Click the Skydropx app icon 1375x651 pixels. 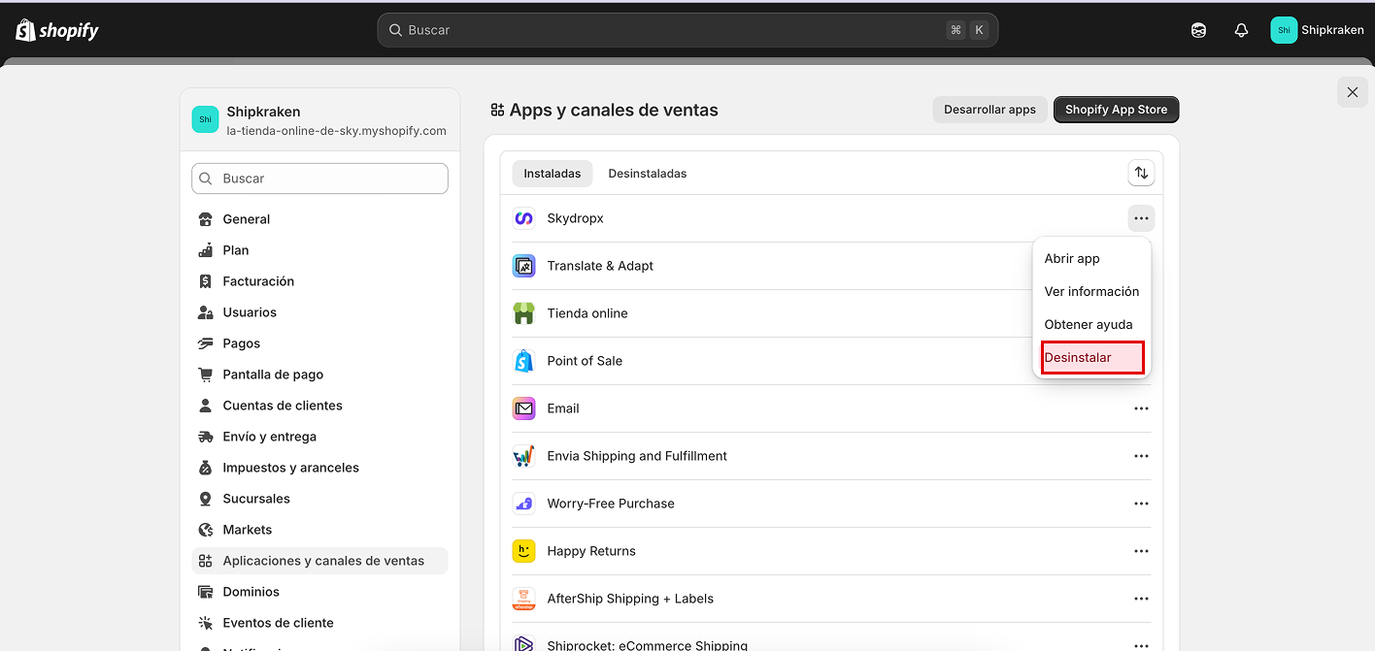click(524, 218)
